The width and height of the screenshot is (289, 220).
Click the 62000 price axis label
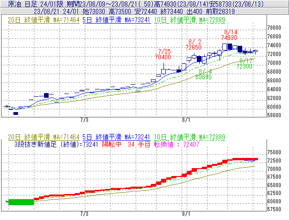pyautogui.click(x=274, y=98)
